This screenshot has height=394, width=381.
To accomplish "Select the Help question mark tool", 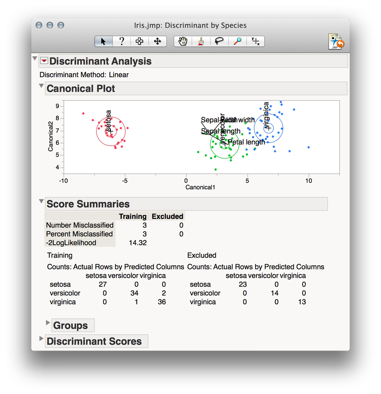I will [x=121, y=41].
